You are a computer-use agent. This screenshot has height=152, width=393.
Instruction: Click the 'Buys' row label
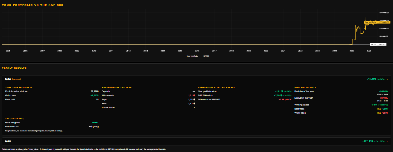click(x=104, y=99)
